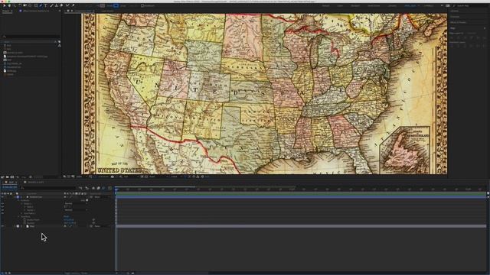Click the motion blur icon in timeline header
Screen dimensions: 490x275
click(103, 188)
